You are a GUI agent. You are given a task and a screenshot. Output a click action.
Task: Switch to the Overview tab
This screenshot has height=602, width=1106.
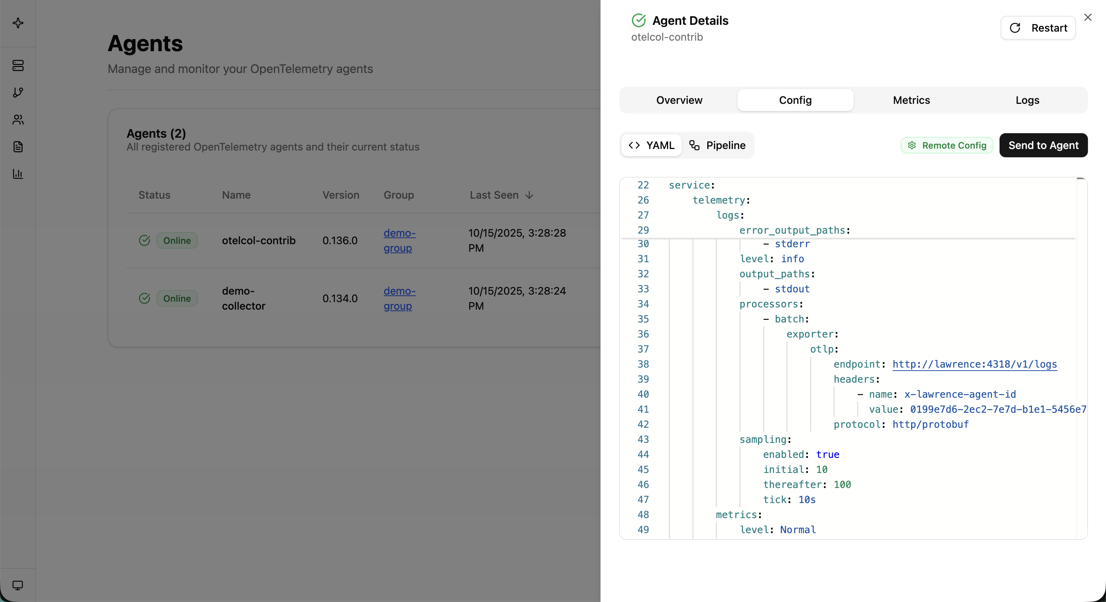679,100
